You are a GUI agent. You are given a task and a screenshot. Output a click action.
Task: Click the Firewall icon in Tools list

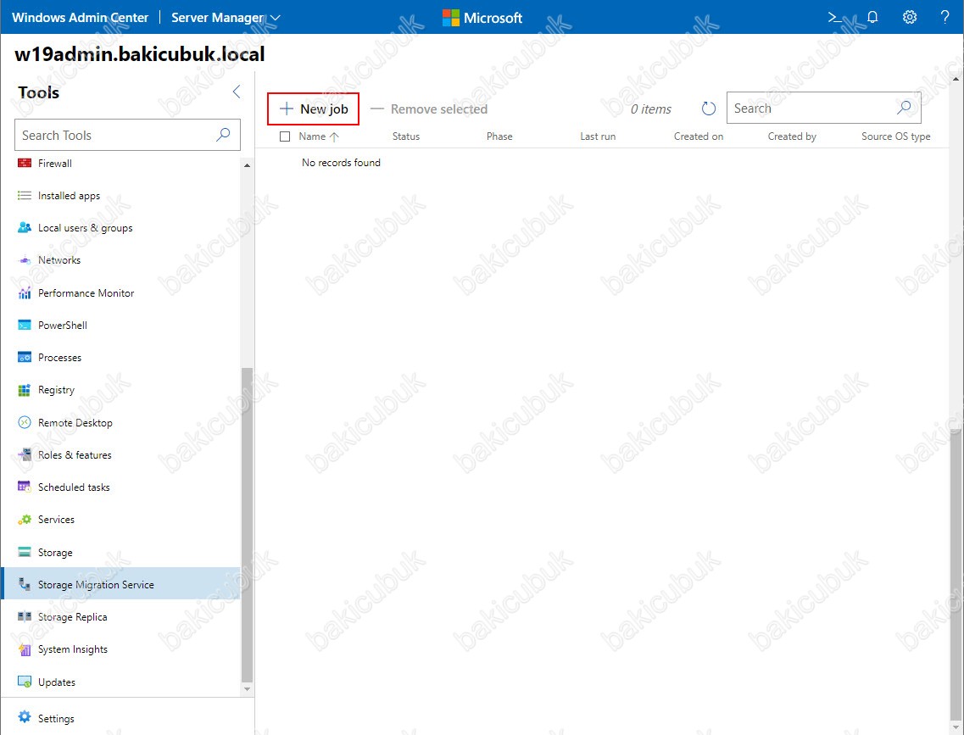[x=25, y=164]
